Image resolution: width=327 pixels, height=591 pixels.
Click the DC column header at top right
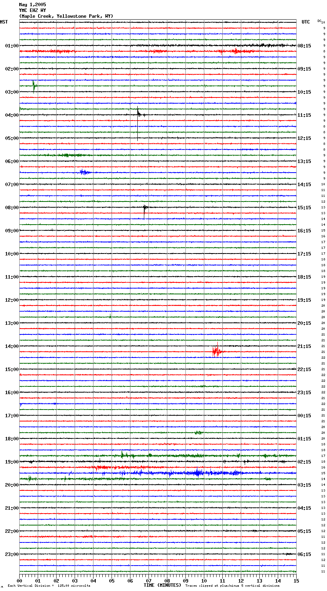(319, 21)
